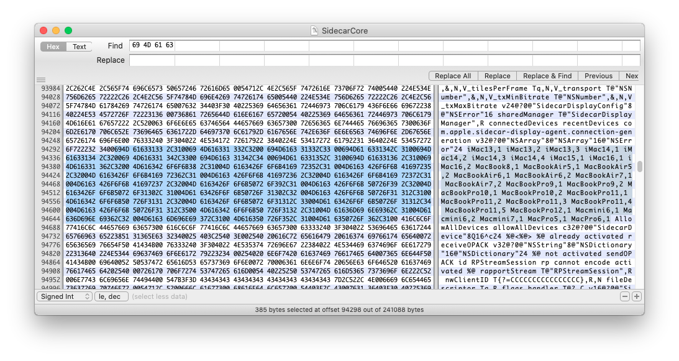The height and width of the screenshot is (361, 679).
Task: Zoom the SidecarCore window with green button
Action: (68, 30)
